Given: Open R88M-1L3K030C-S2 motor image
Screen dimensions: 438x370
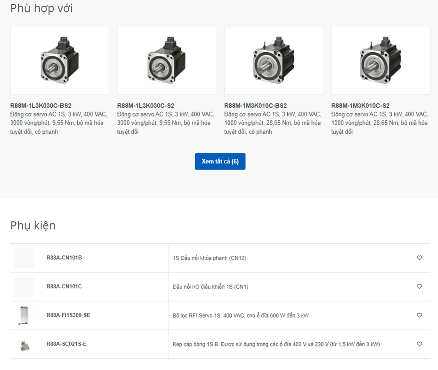Looking at the screenshot, I should 167,60.
